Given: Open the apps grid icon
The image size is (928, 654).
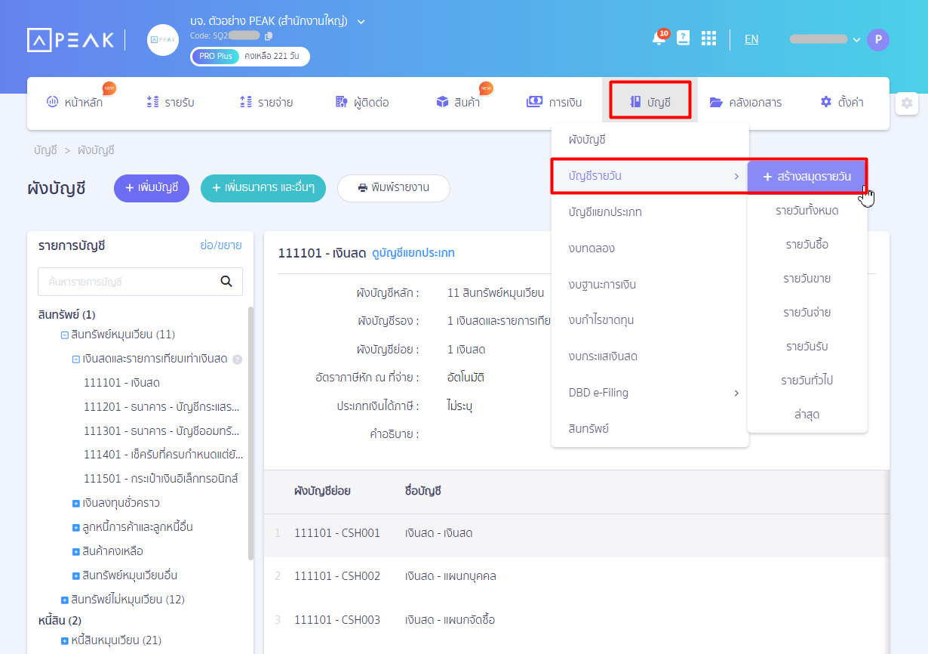Looking at the screenshot, I should pos(708,39).
